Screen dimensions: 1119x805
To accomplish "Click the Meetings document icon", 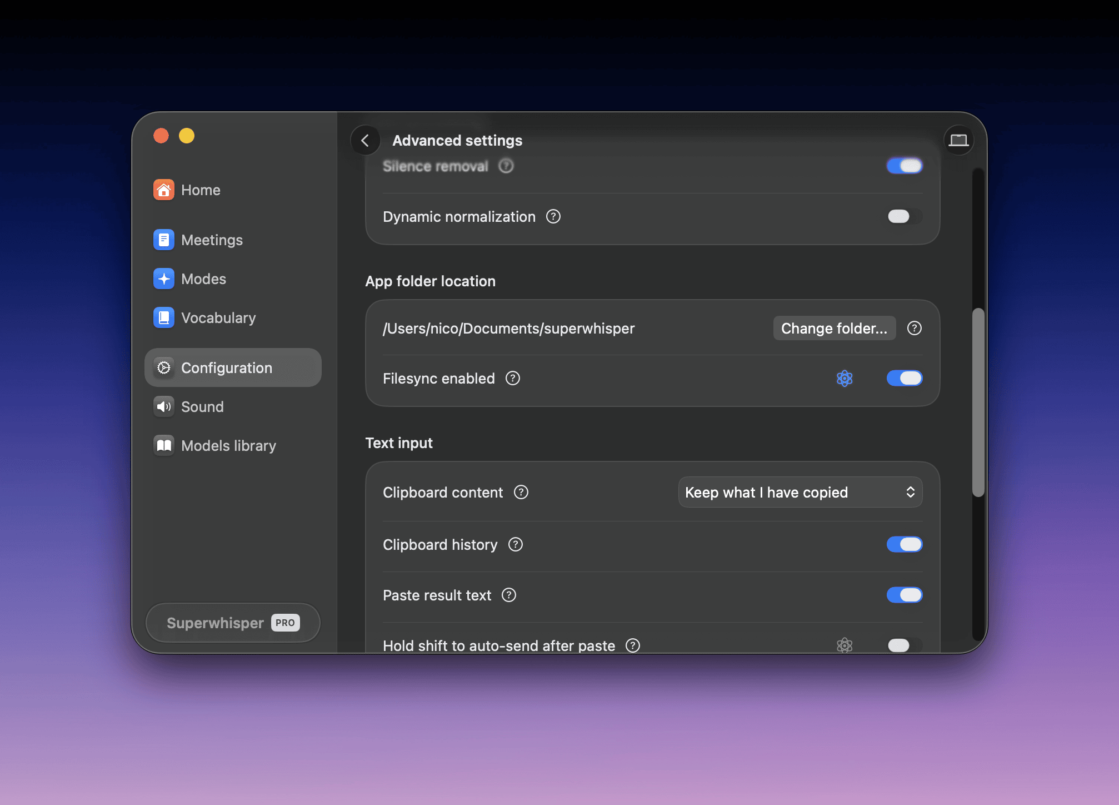I will point(163,240).
